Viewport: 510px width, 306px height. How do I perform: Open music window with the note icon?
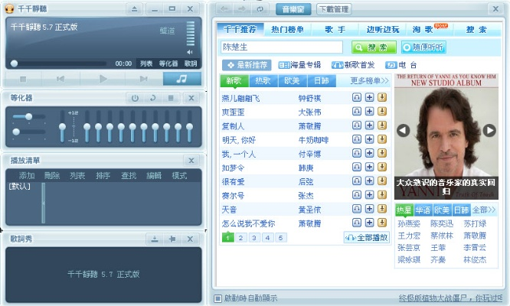pos(182,79)
